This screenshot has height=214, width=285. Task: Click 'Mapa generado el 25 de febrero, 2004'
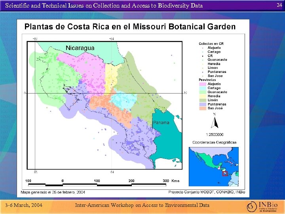(53, 192)
